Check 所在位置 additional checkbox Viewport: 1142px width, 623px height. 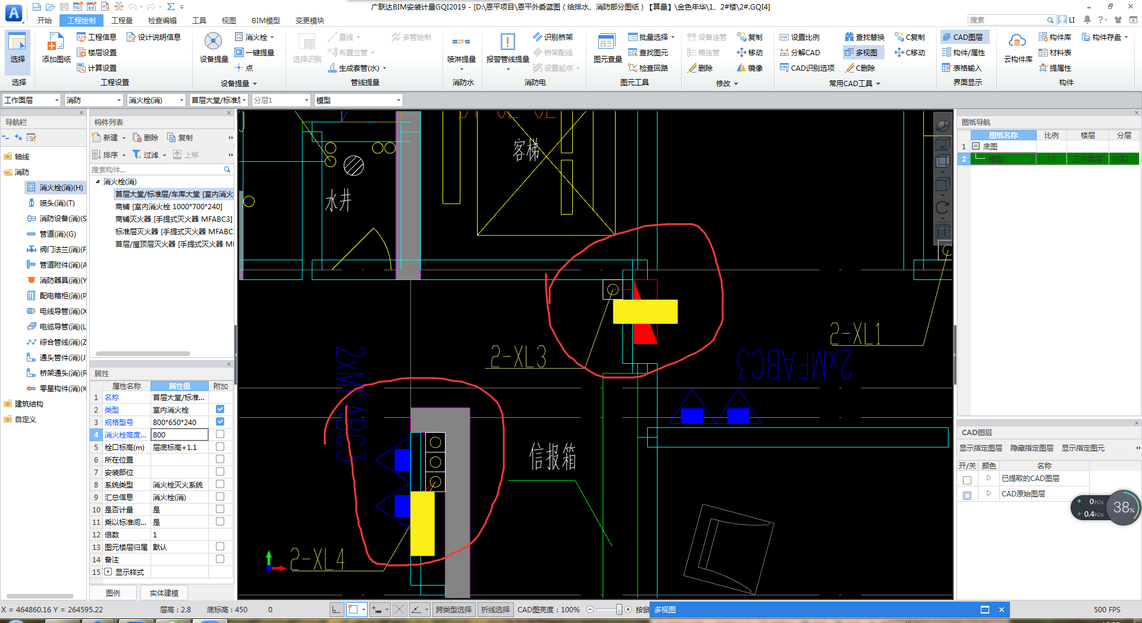(220, 460)
